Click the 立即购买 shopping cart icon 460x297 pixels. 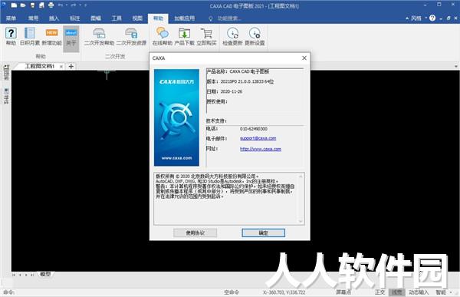click(206, 36)
